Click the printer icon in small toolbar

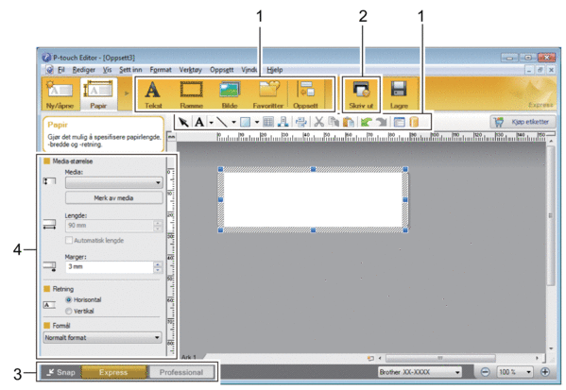[301, 123]
